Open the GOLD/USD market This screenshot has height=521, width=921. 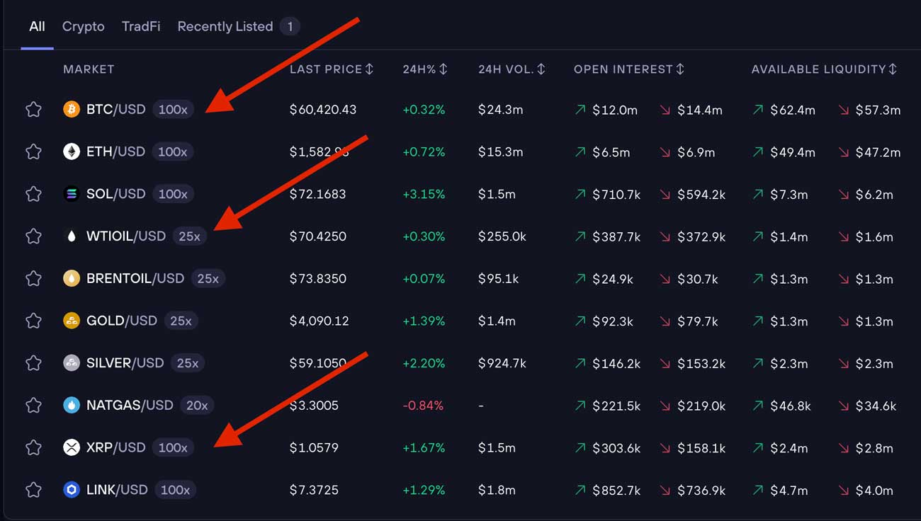122,321
